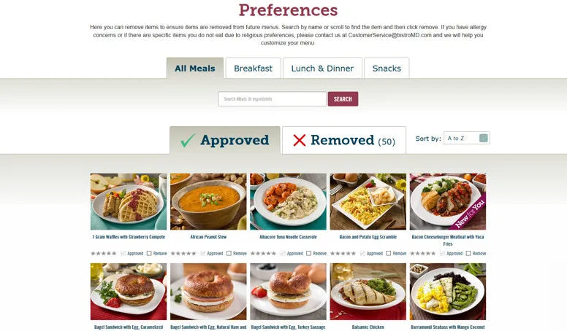Rate 7 Grain Waffles with stars
This screenshot has width=567, height=331.
pos(104,254)
